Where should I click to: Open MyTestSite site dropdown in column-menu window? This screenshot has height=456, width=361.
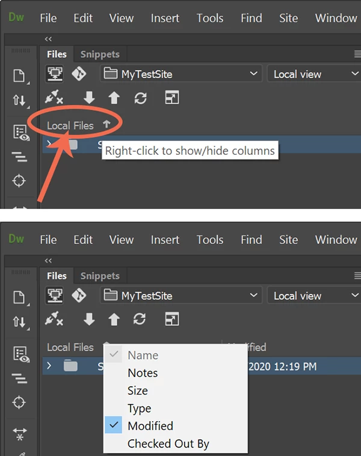pyautogui.click(x=181, y=296)
